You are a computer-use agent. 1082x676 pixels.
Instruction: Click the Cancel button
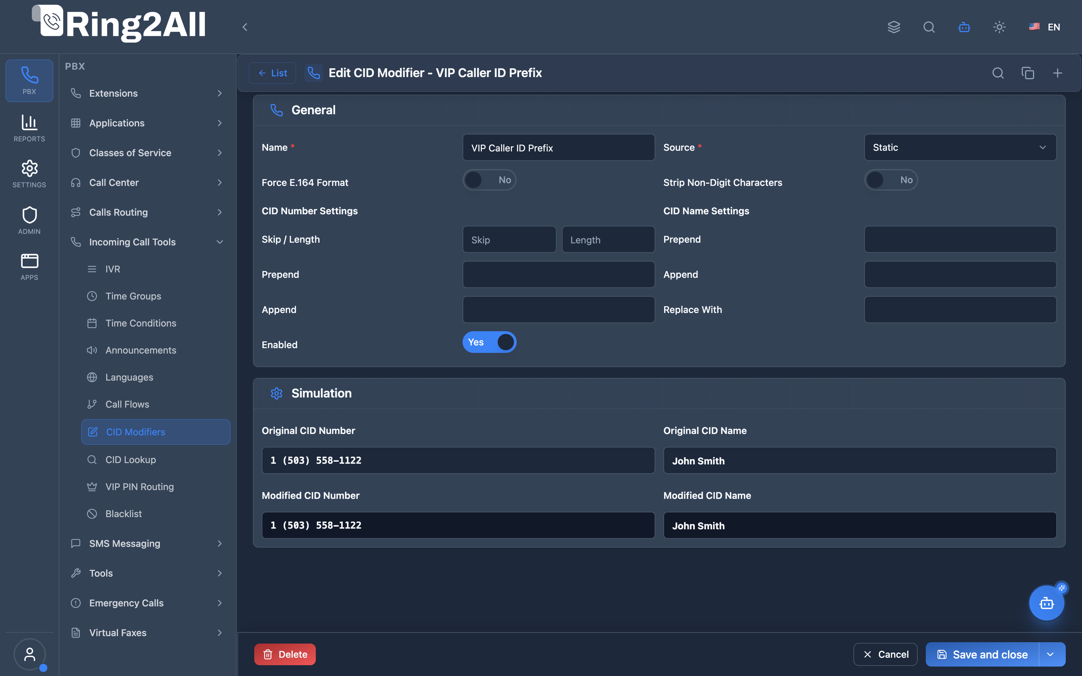click(x=885, y=655)
